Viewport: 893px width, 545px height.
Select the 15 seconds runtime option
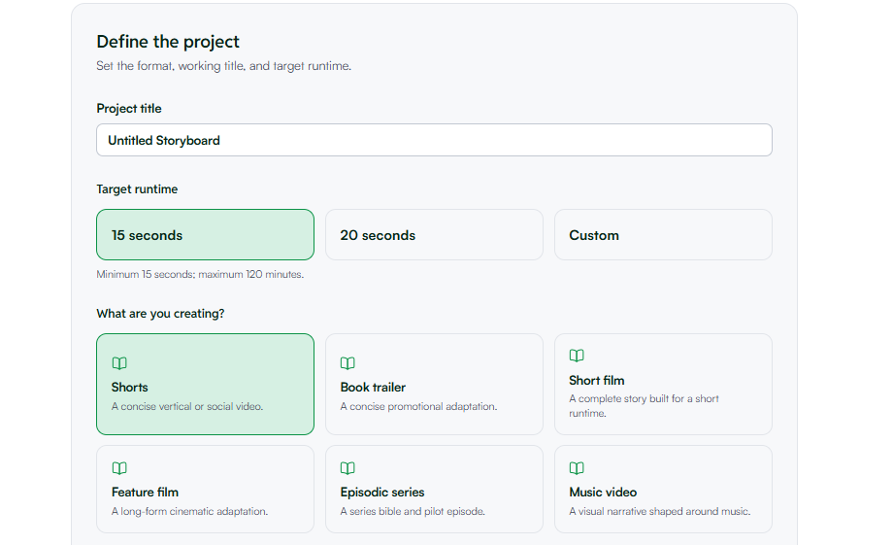(205, 235)
